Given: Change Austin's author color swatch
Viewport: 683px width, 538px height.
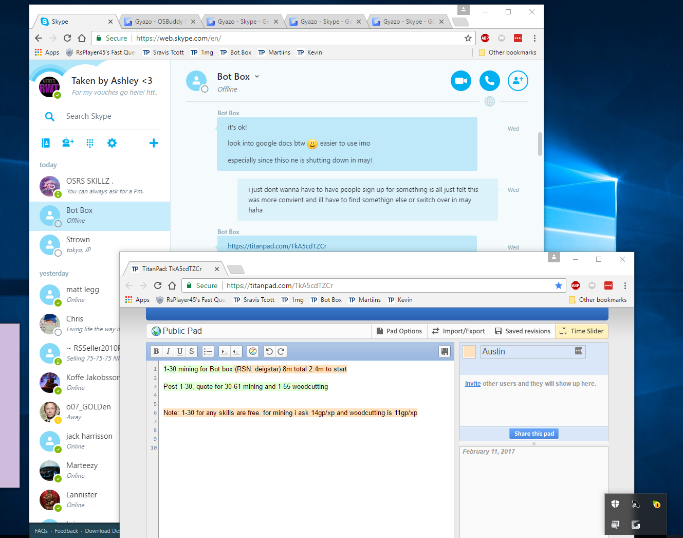Looking at the screenshot, I should [469, 352].
